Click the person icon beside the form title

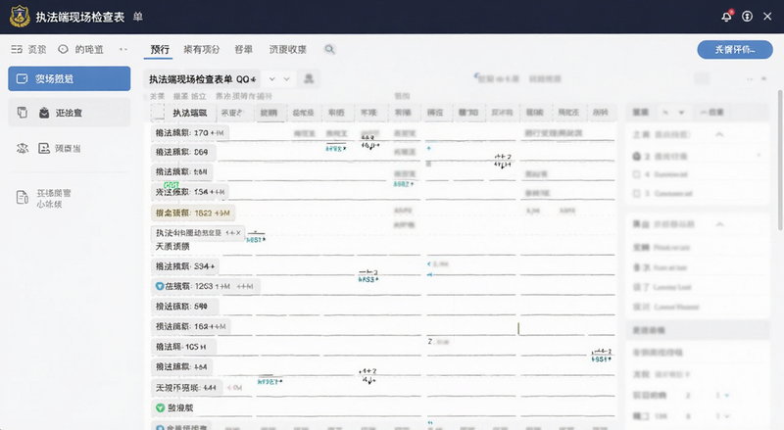pyautogui.click(x=309, y=78)
